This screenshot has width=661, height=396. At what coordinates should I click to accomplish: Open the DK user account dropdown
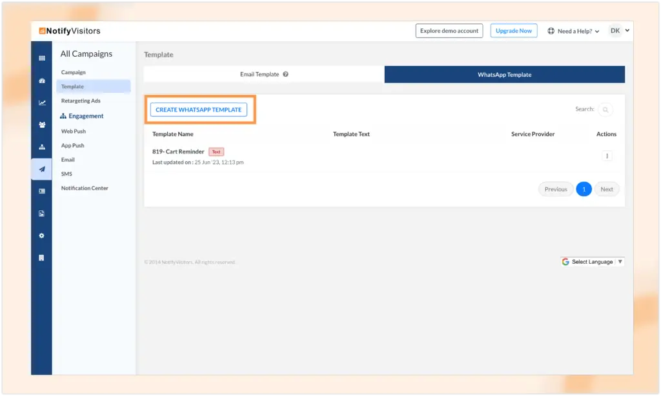pyautogui.click(x=619, y=30)
